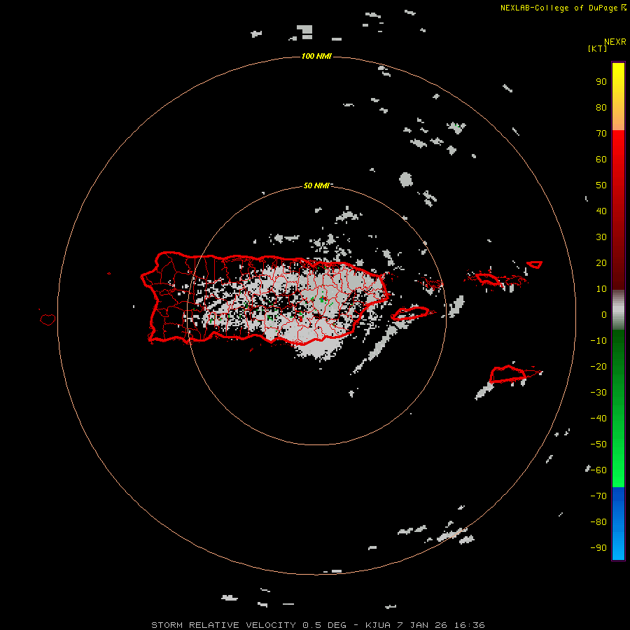Click the -10 value on velocity scale
Image resolution: width=630 pixels, height=630 pixels.
pyautogui.click(x=598, y=341)
